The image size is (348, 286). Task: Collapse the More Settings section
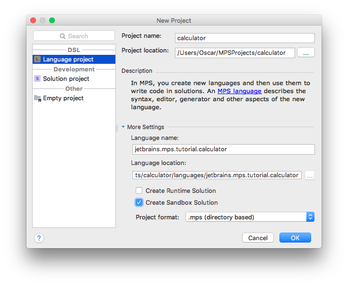[123, 127]
